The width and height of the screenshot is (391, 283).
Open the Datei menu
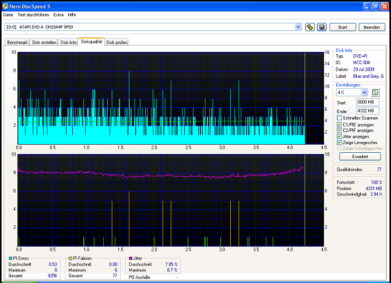pyautogui.click(x=8, y=15)
